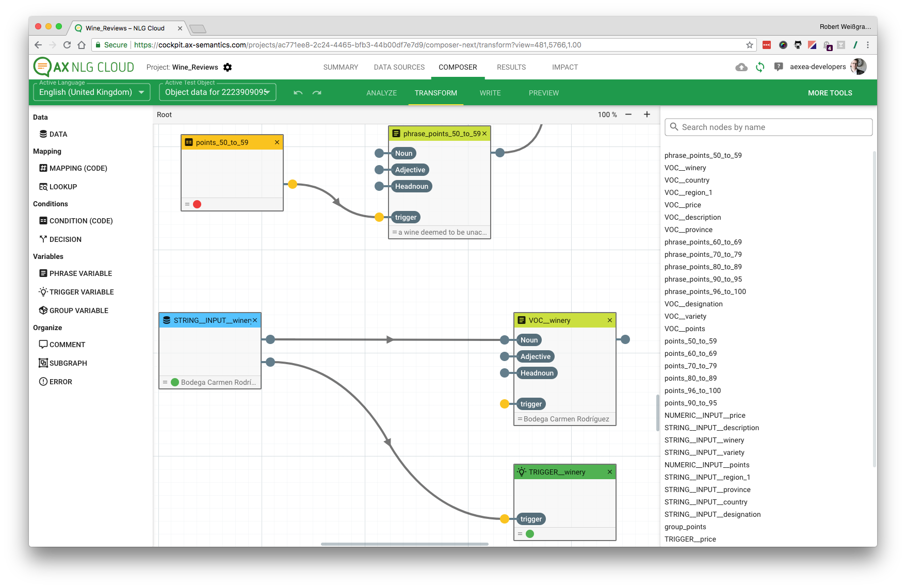Click the Search nodes by name field
Screen dimensions: 906x588
tap(769, 127)
